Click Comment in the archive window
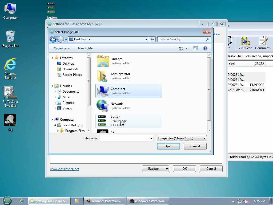The image size is (273, 205). click(262, 43)
